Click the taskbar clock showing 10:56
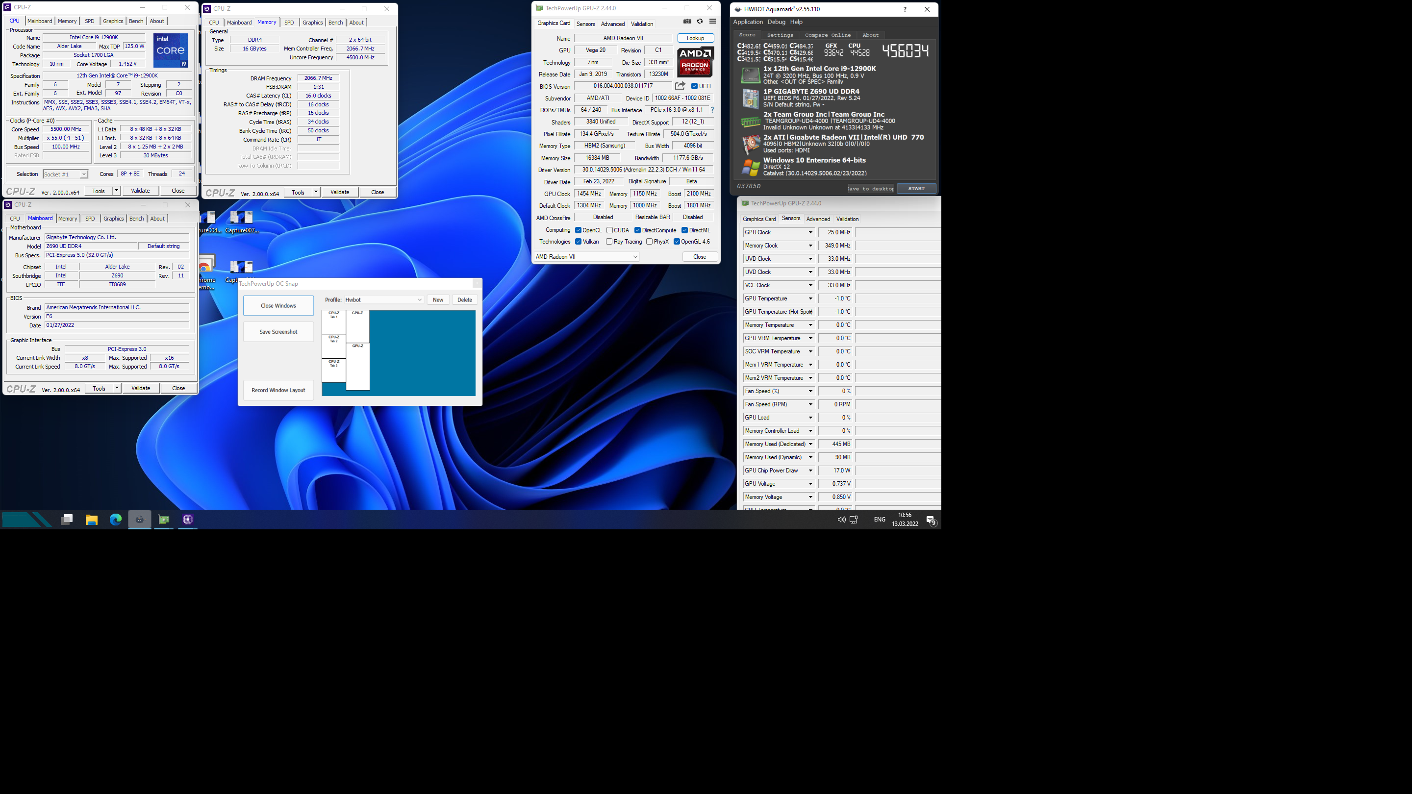Screen dimensions: 1412x794 905,519
